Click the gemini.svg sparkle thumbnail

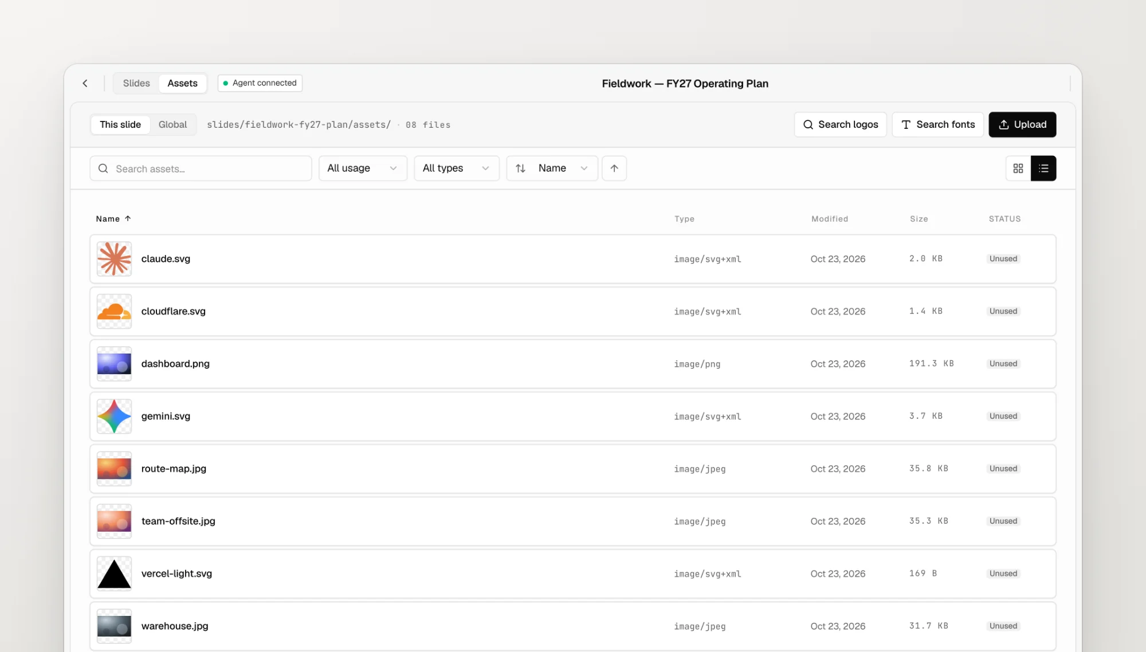coord(114,417)
